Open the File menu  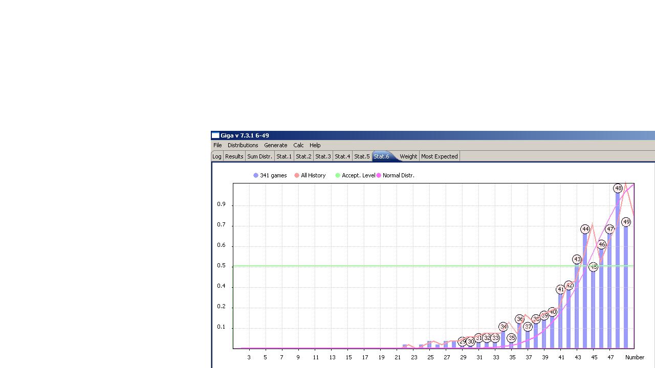(217, 145)
